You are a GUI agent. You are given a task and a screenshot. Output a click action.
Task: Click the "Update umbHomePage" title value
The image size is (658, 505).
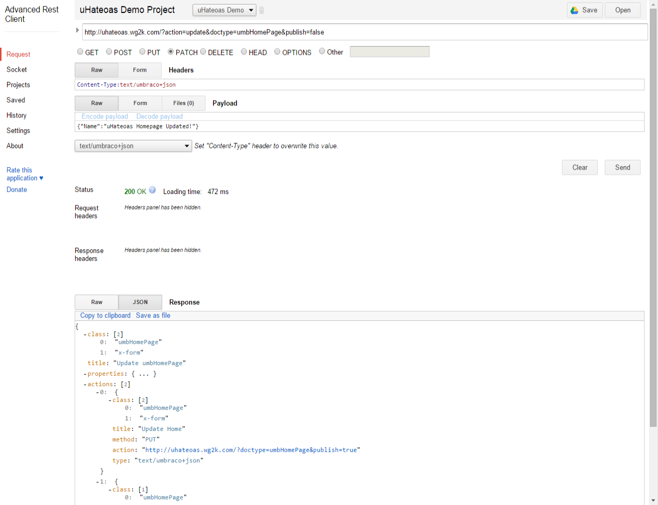pyautogui.click(x=149, y=363)
